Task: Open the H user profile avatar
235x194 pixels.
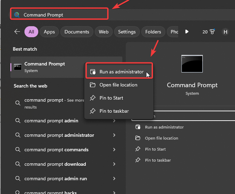Action: click(225, 32)
